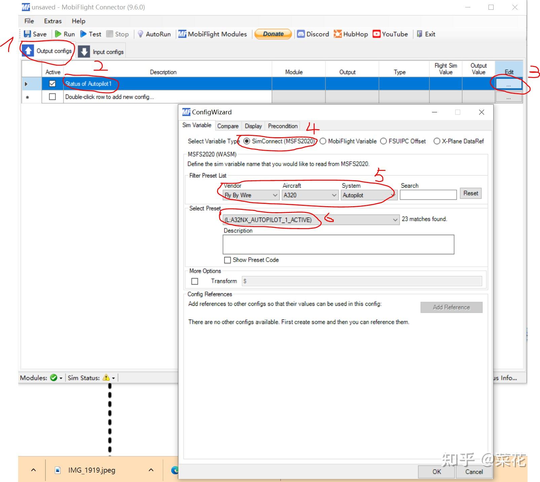Select SimConnect (MSFS2020) radio button
Screen dimensions: 540x482
tap(247, 141)
